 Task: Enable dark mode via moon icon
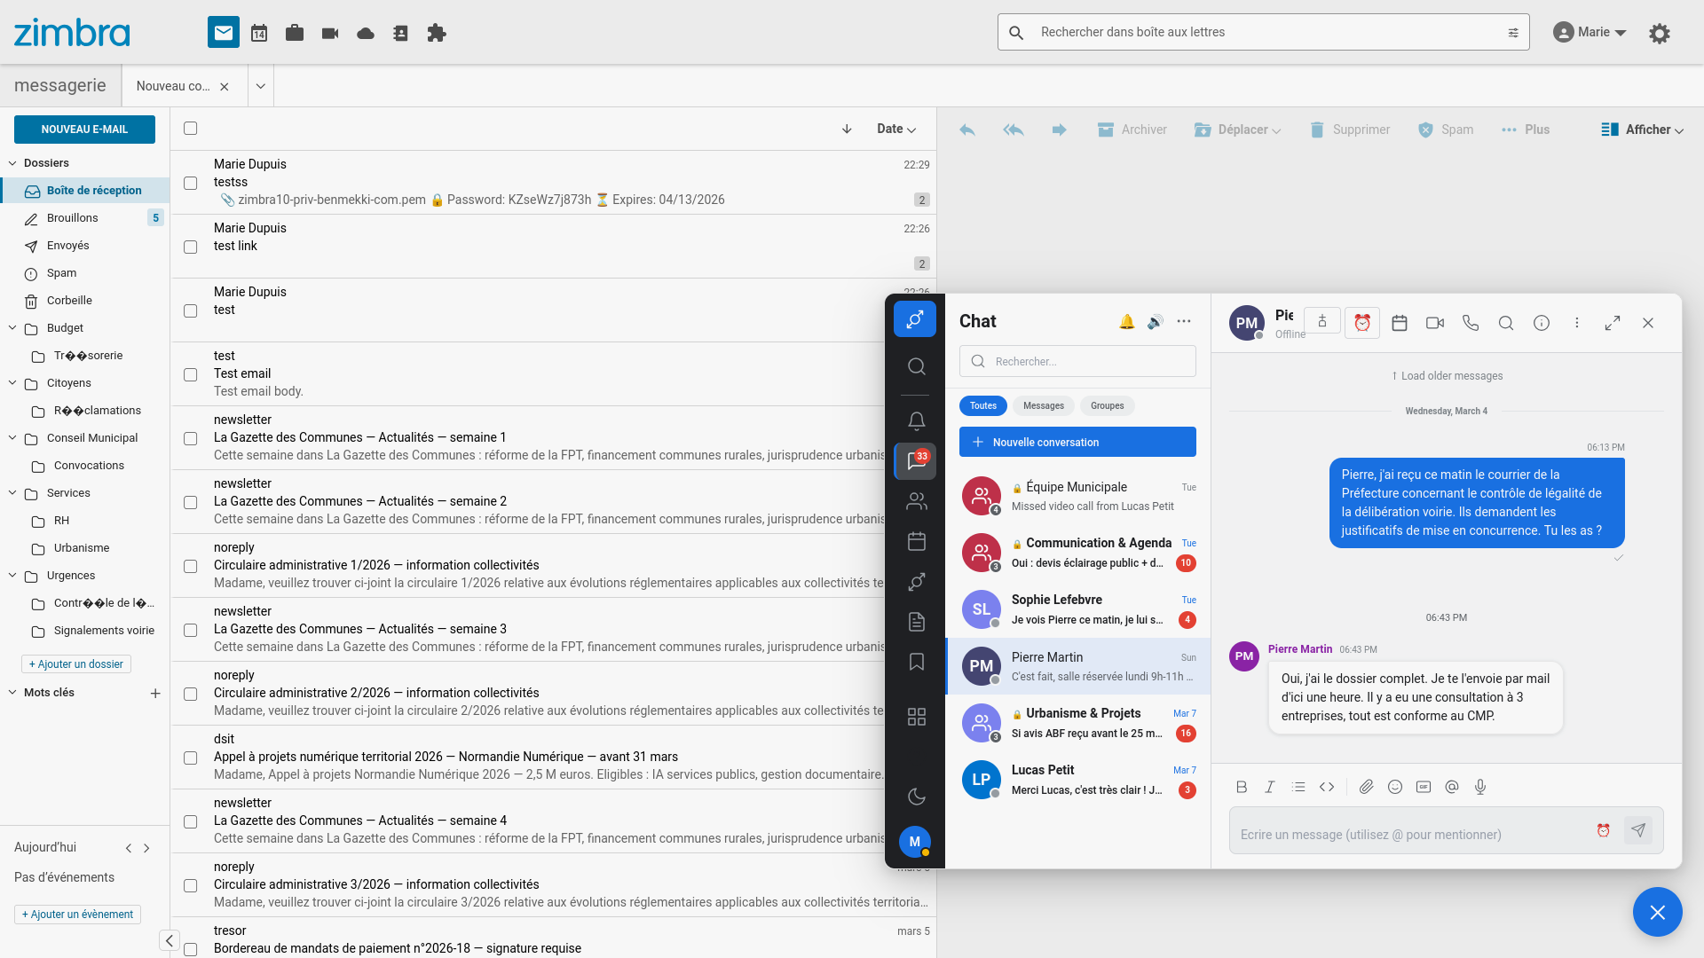coord(916,796)
